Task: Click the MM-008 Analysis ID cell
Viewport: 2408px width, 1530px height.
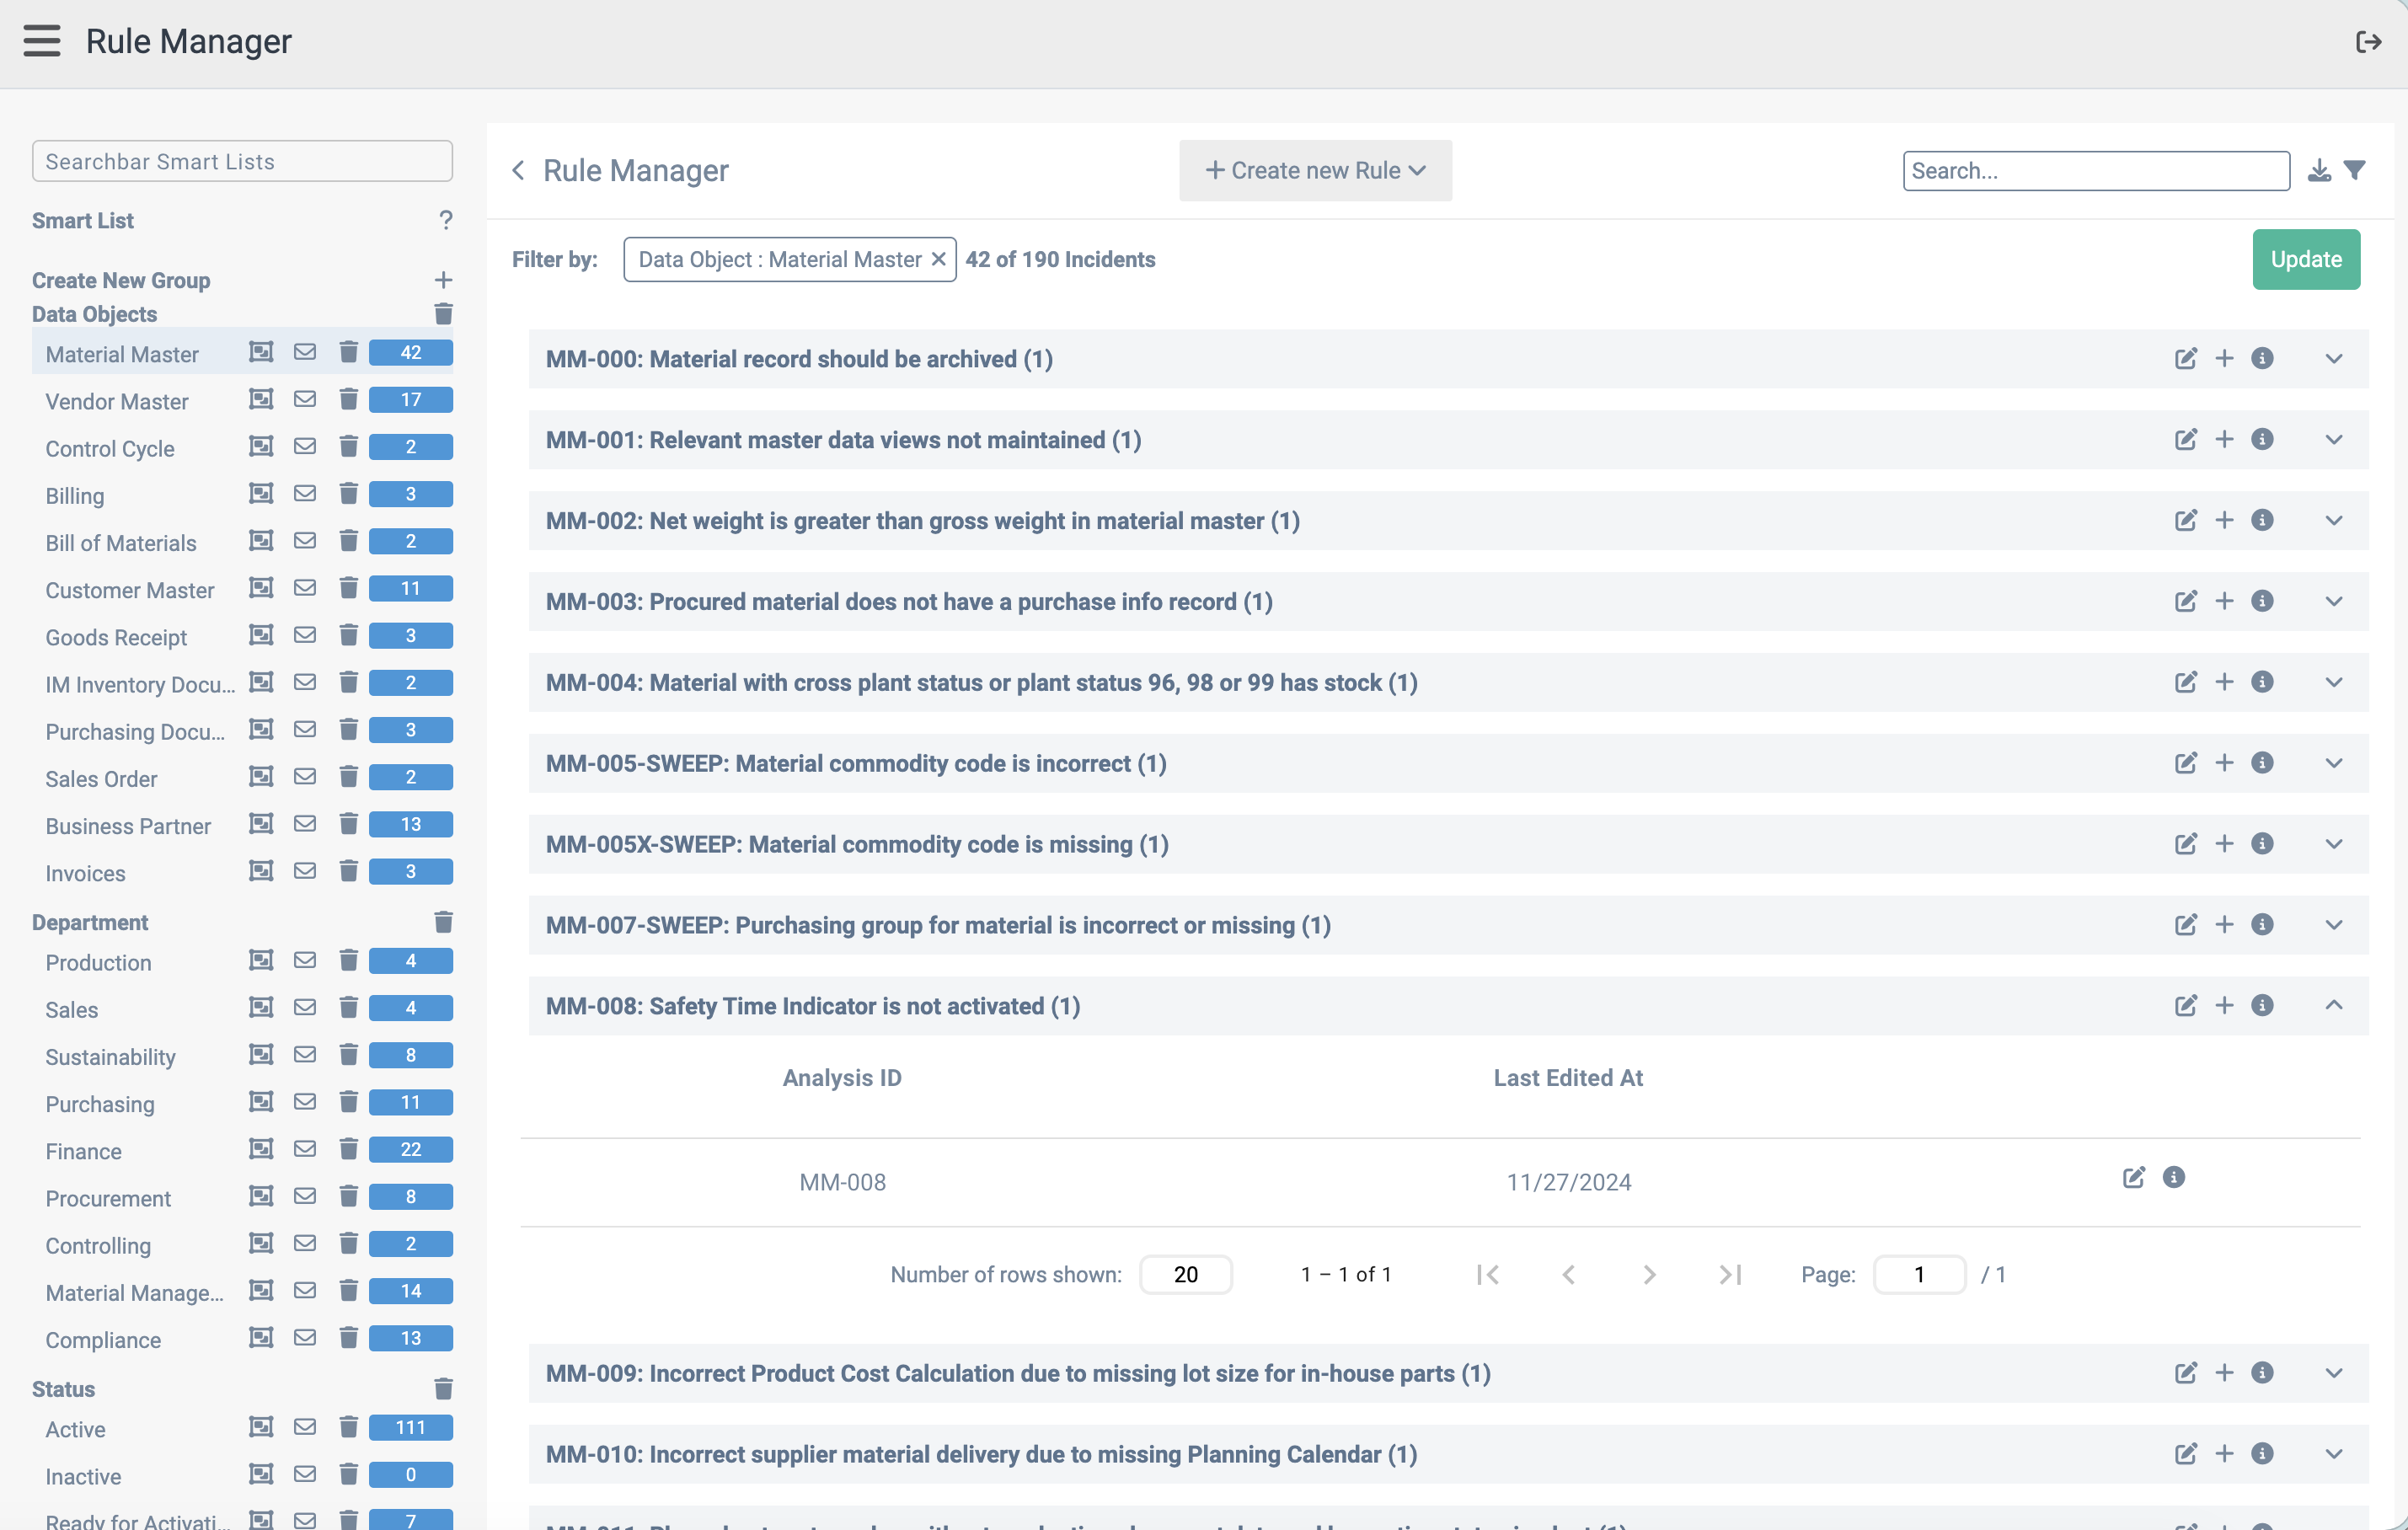Action: pyautogui.click(x=842, y=1182)
